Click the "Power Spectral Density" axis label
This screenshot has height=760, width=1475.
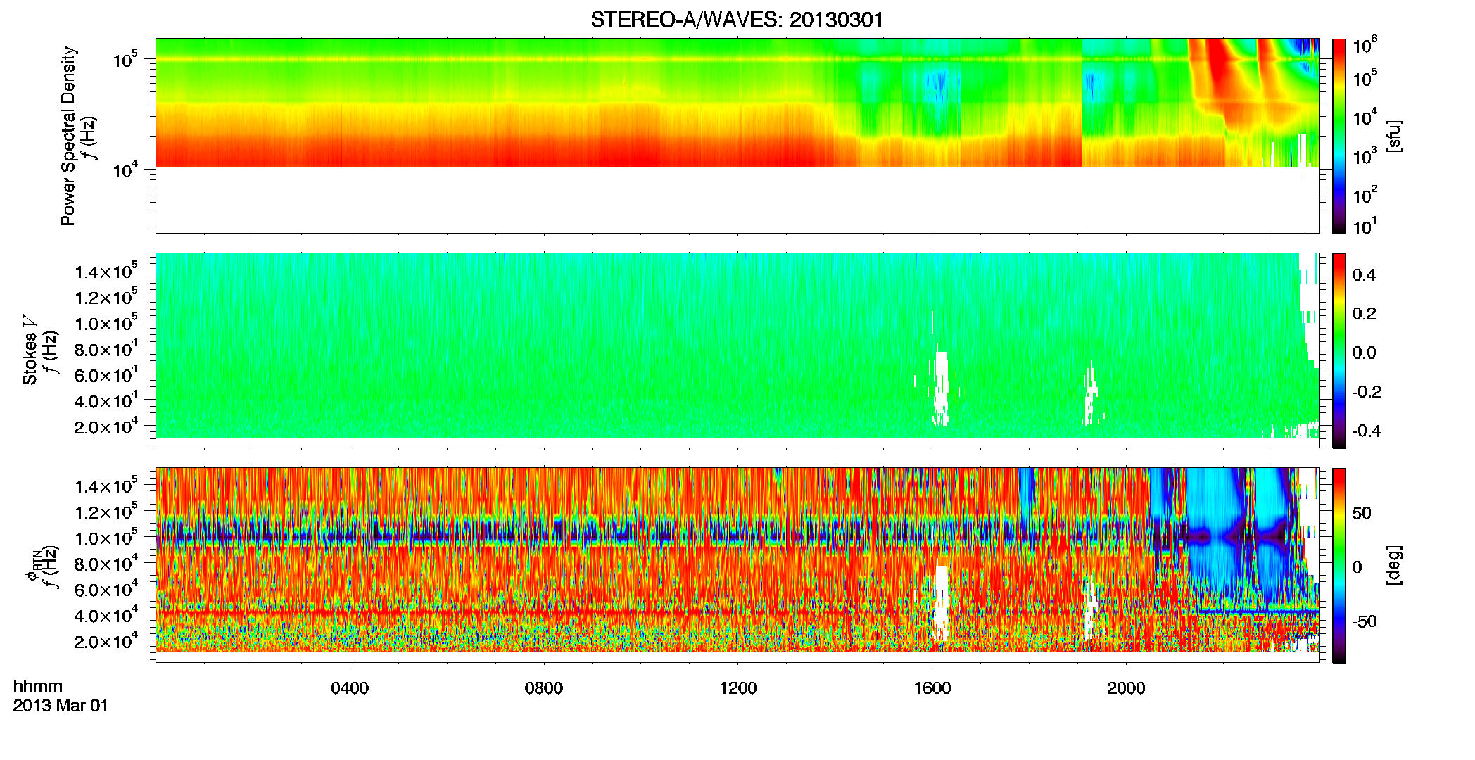68,136
